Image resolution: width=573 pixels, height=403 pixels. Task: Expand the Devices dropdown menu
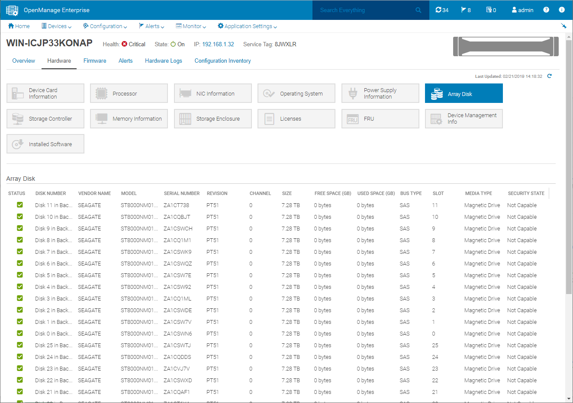57,26
